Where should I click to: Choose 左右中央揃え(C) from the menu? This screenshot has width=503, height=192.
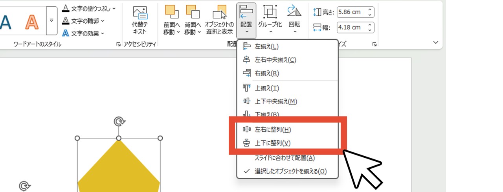[287, 60]
